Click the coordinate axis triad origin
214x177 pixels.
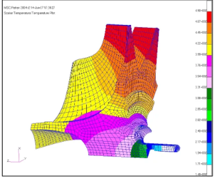tap(19, 162)
